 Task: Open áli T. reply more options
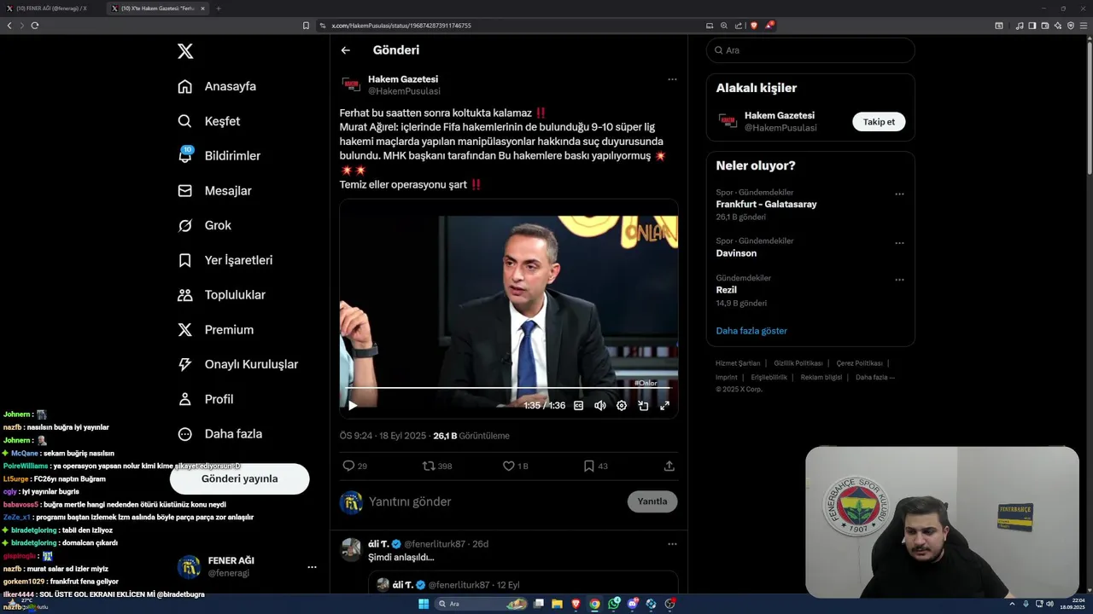pyautogui.click(x=672, y=544)
